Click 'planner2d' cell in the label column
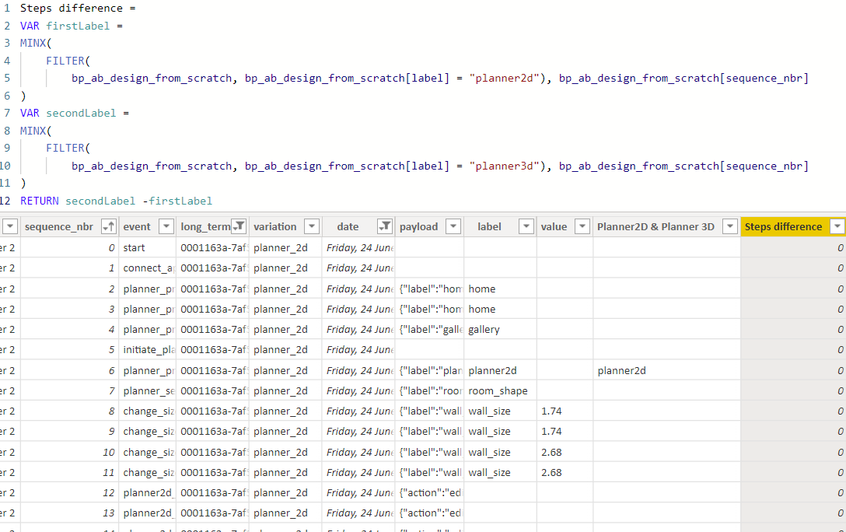846x532 pixels. tap(500, 371)
